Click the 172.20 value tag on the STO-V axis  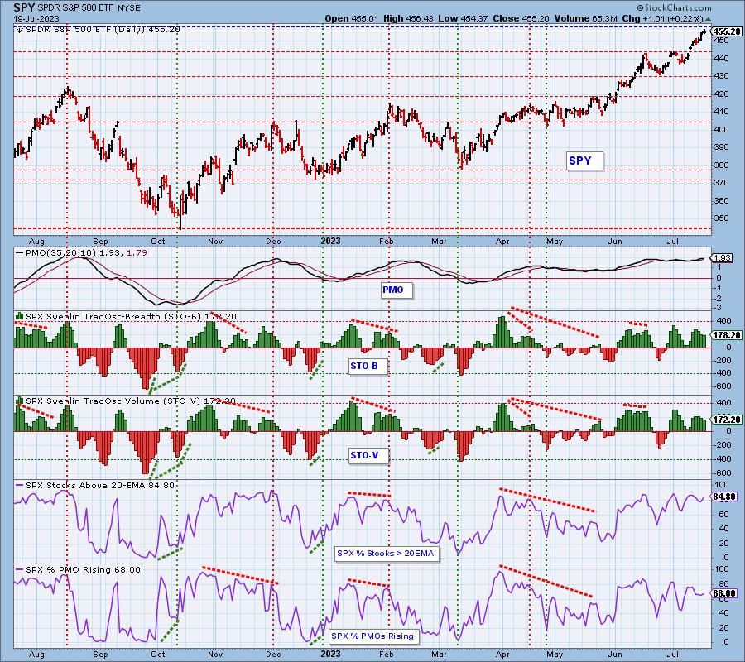[x=727, y=420]
